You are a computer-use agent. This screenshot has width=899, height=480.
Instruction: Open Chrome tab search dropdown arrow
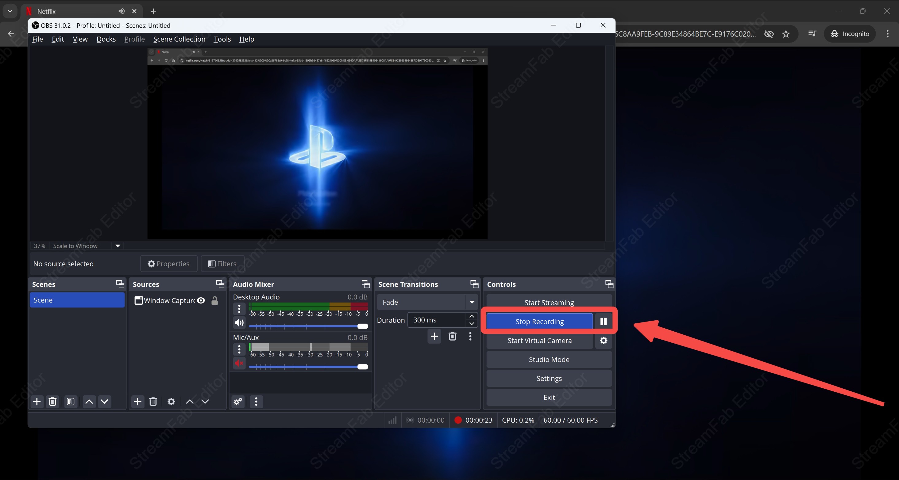[x=10, y=11]
